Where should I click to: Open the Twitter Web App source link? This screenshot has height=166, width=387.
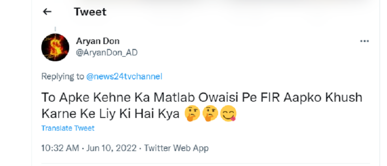176,148
